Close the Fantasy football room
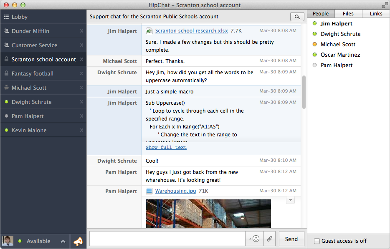This screenshot has height=249, width=390. 81,73
